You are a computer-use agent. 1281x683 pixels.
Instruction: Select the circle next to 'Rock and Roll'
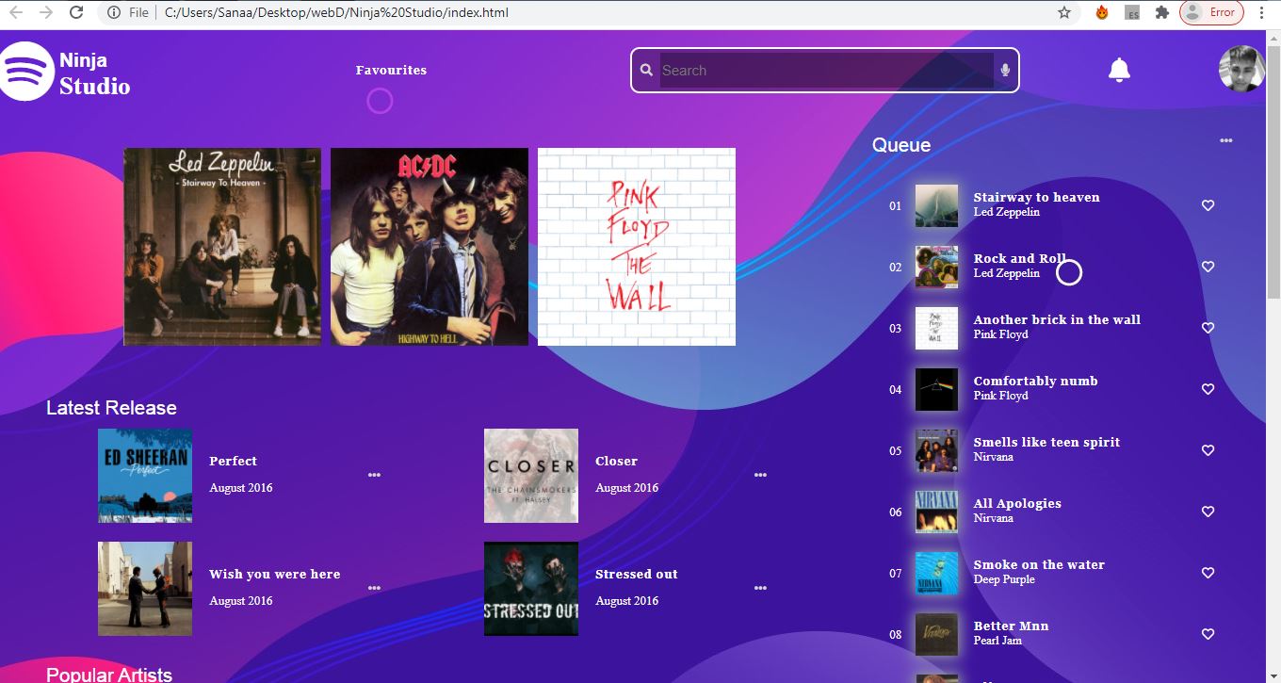(x=1069, y=273)
